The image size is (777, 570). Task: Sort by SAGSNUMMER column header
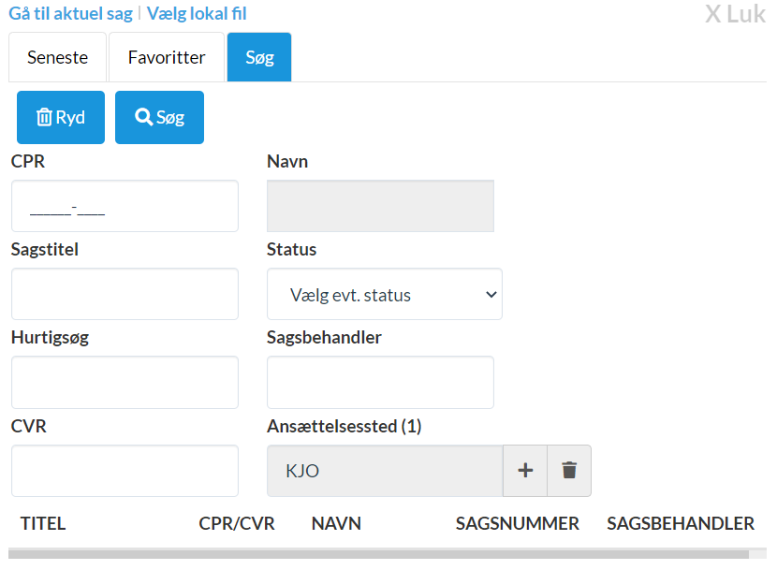pos(517,523)
